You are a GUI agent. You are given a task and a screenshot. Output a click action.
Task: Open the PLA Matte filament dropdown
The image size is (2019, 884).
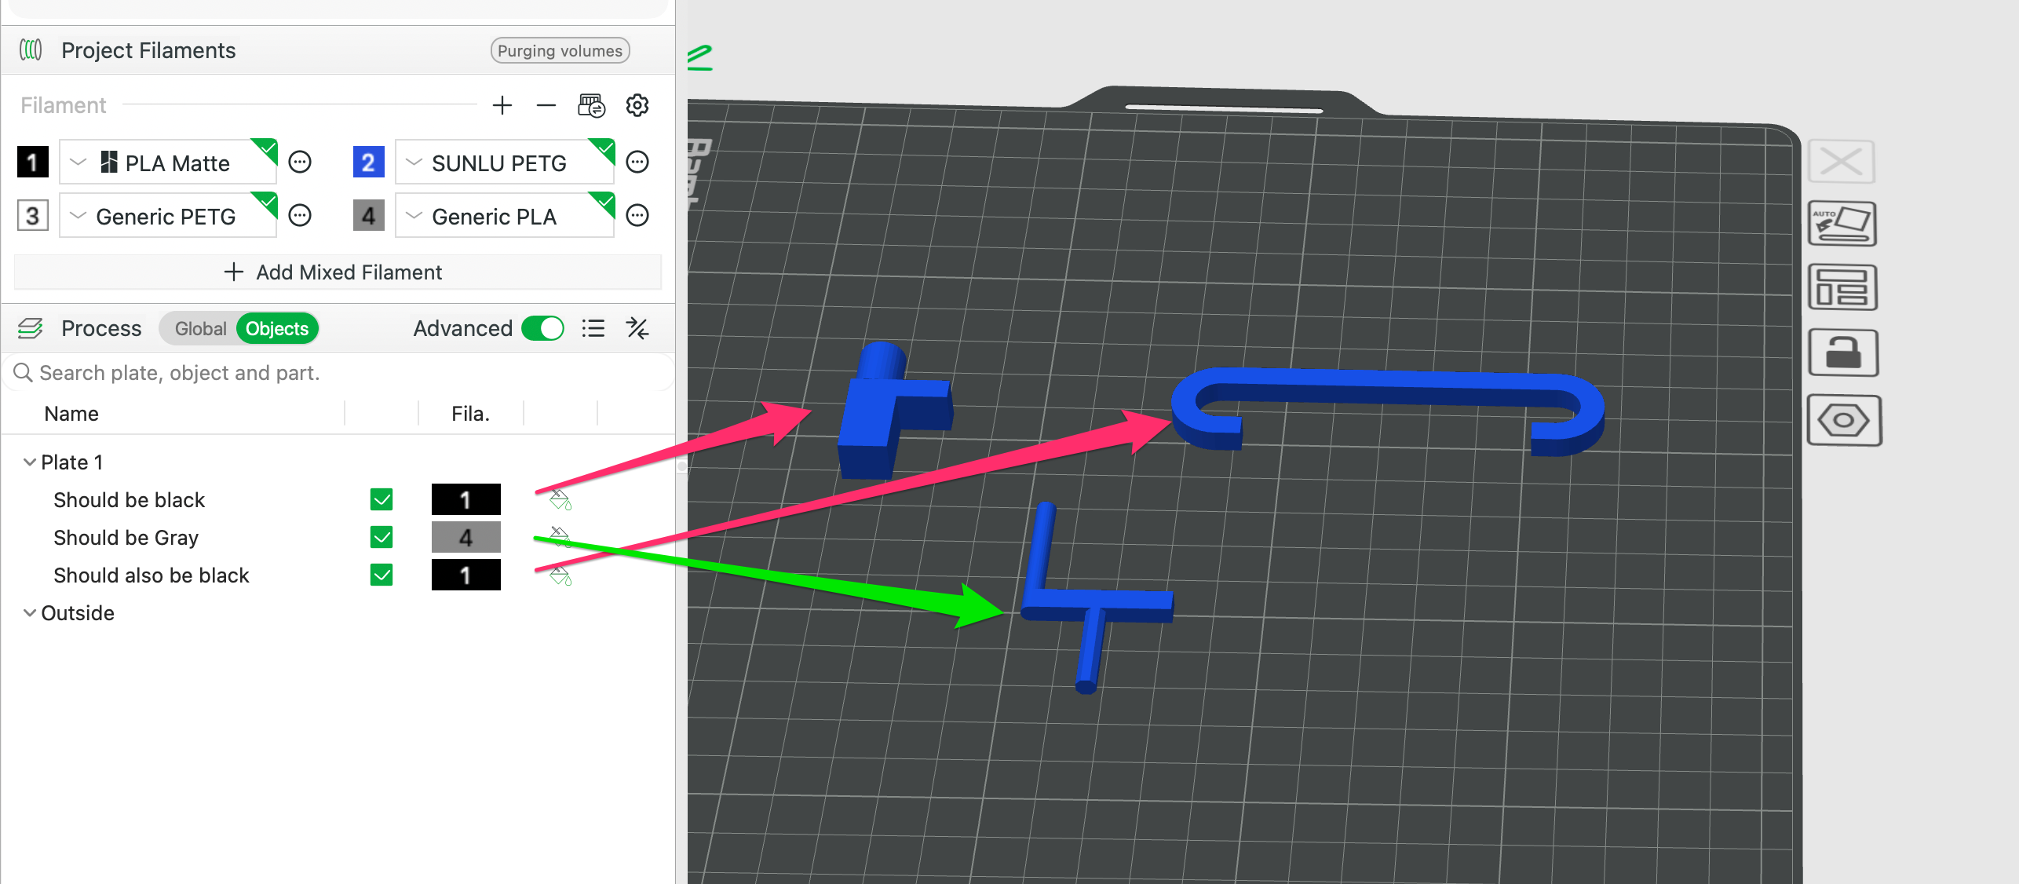pyautogui.click(x=168, y=163)
